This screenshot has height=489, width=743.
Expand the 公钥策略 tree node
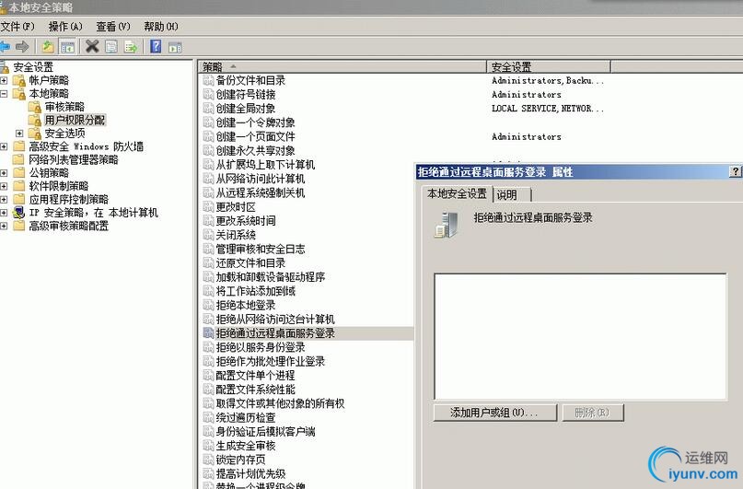[x=4, y=173]
